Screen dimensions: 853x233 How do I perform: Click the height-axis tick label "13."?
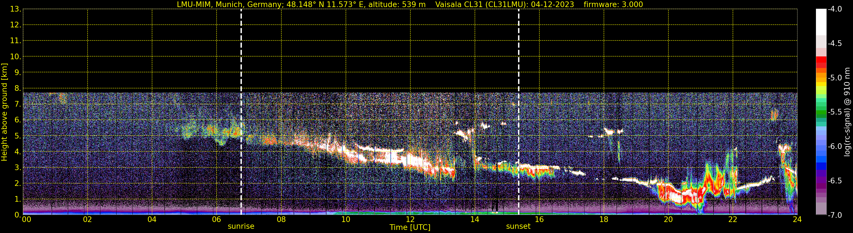(16, 9)
